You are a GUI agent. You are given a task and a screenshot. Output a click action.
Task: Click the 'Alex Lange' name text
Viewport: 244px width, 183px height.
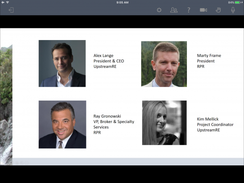tap(103, 56)
